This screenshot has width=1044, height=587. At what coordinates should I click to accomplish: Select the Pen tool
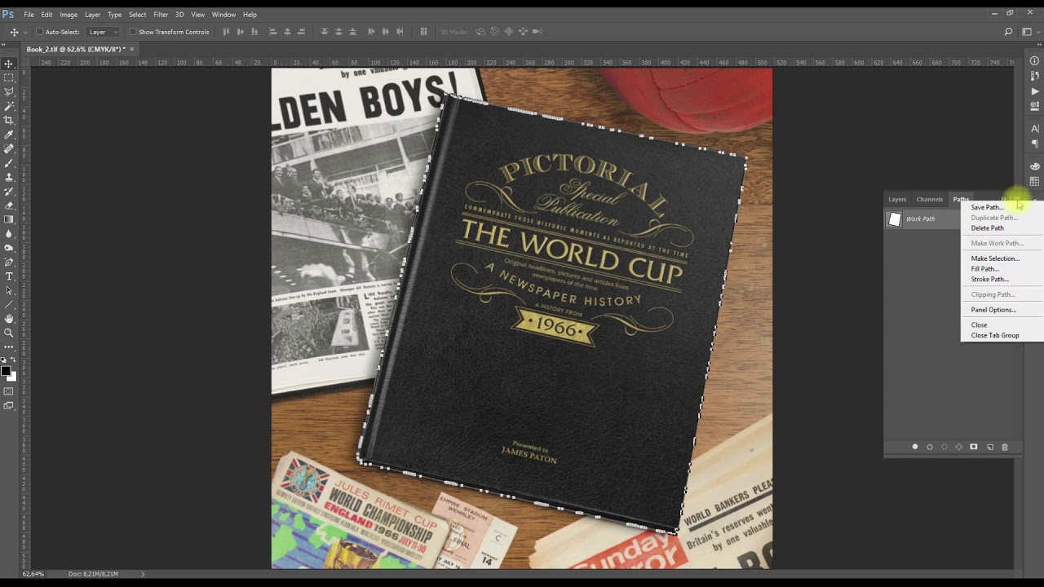[9, 262]
